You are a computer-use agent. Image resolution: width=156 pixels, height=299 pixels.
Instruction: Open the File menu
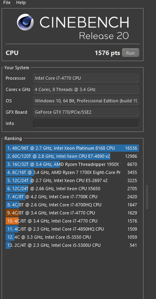click(7, 2)
